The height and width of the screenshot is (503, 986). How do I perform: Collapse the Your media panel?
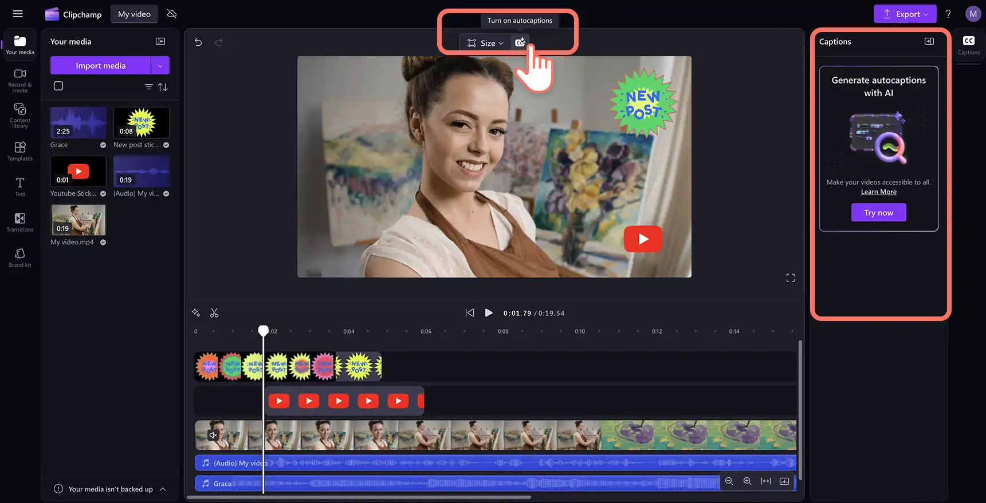[160, 41]
